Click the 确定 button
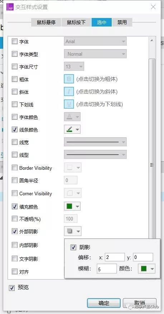The image size is (164, 314). [104, 303]
